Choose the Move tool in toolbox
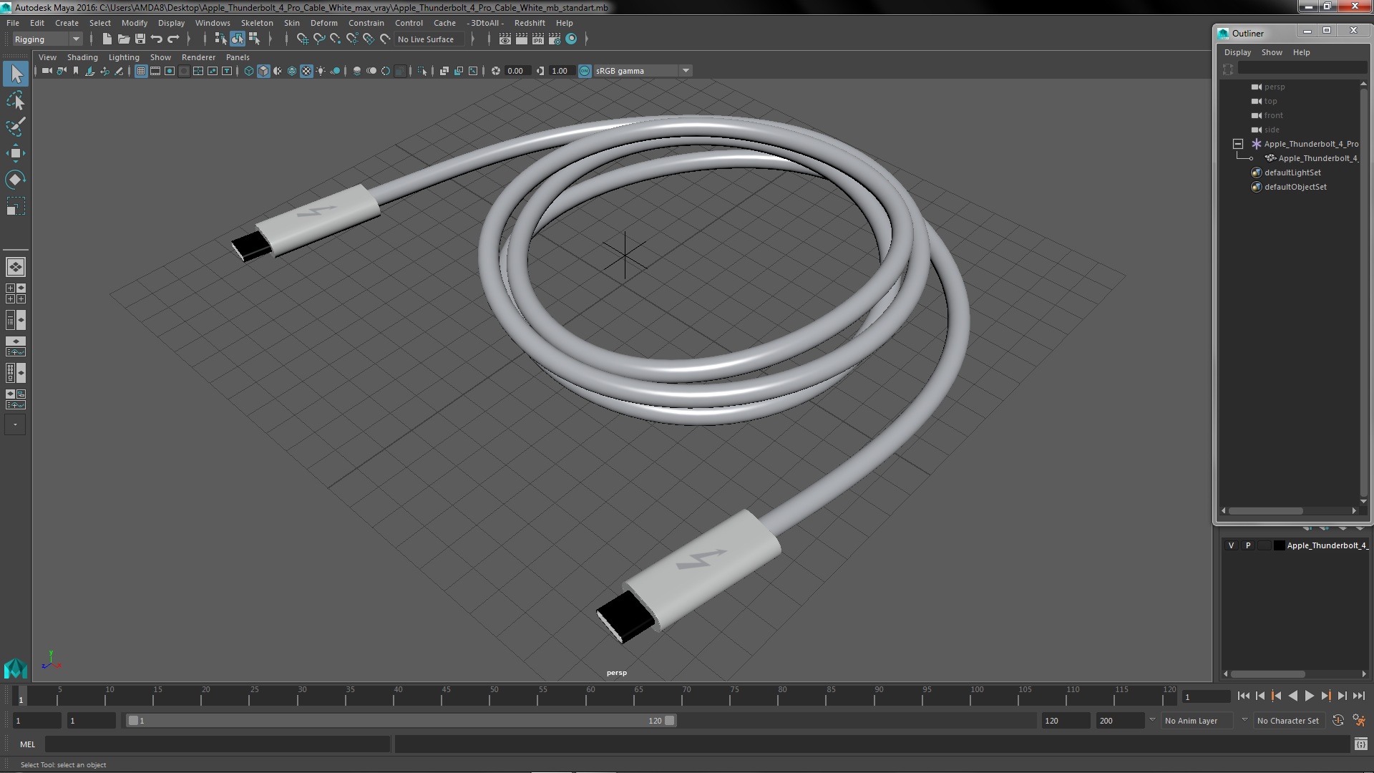 click(16, 153)
